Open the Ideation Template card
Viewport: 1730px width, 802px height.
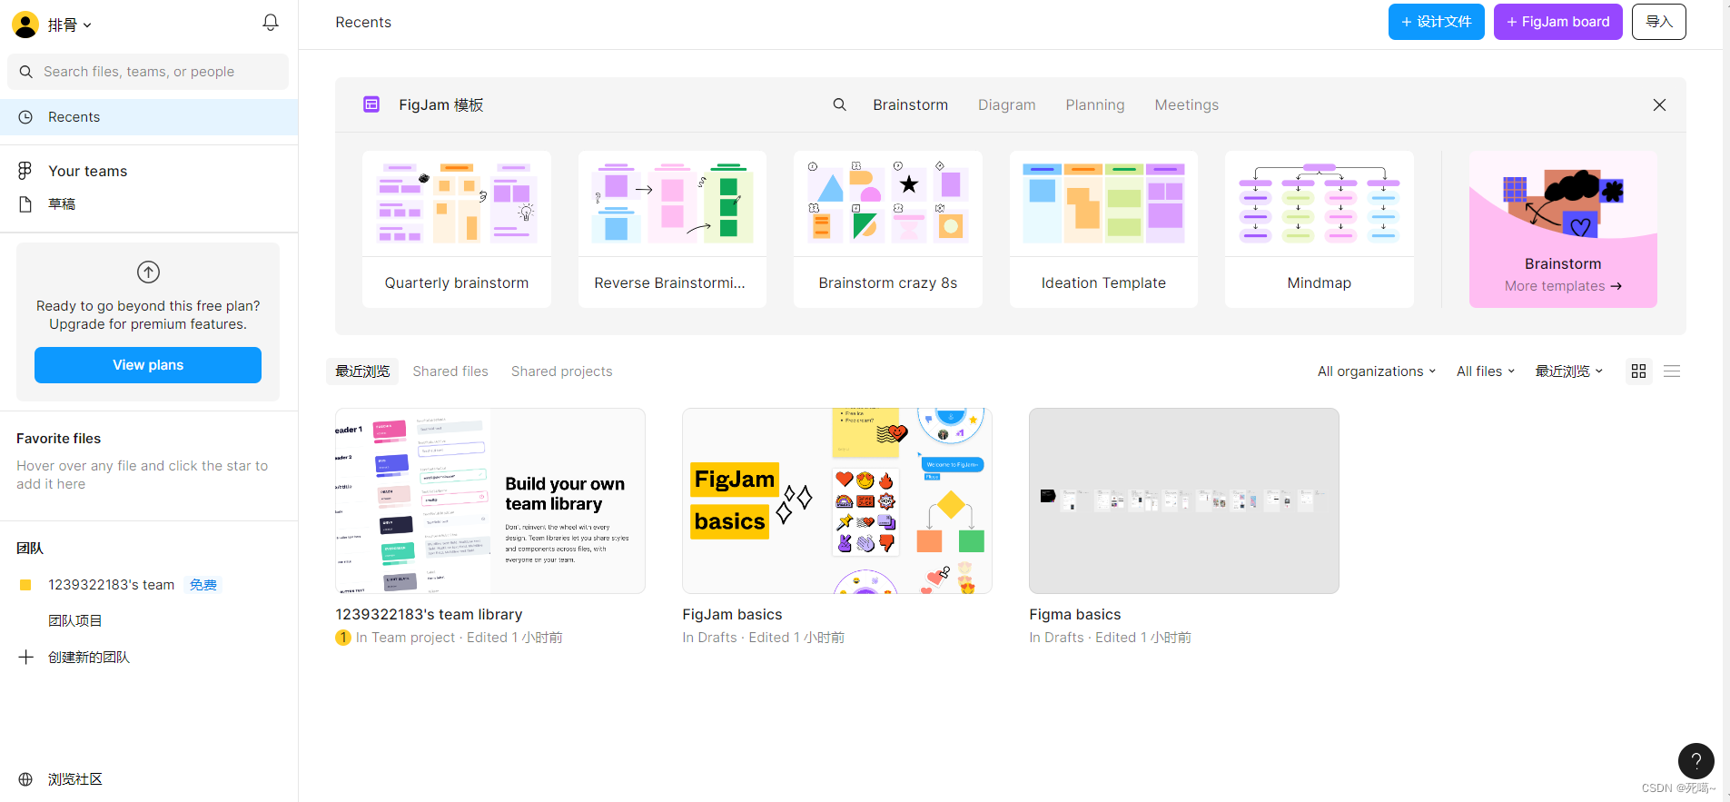coord(1103,229)
